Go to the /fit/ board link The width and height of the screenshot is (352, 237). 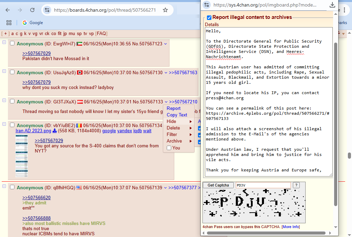pyautogui.click(x=59, y=33)
